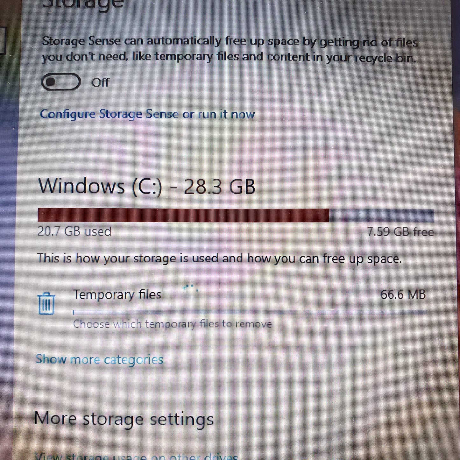Toggle the Storage Sense switch on

tap(61, 82)
